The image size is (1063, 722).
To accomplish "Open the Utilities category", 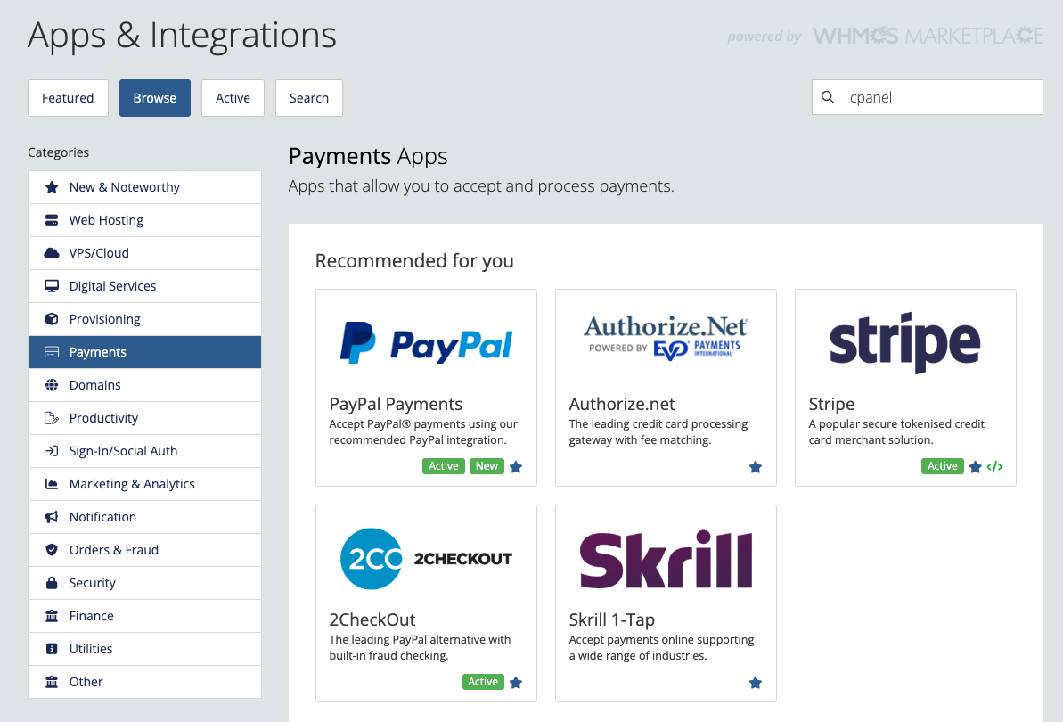I will click(x=144, y=649).
